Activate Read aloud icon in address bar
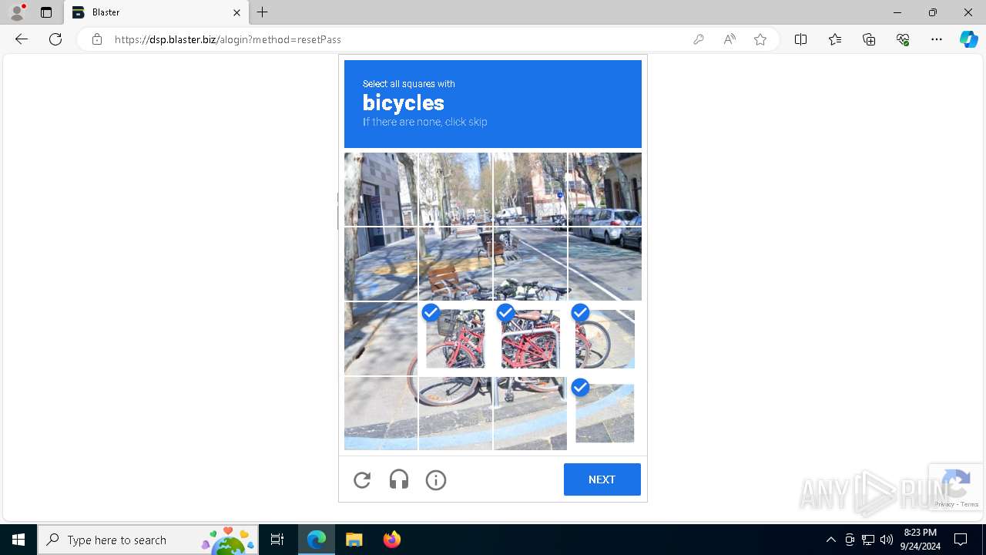The height and width of the screenshot is (555, 986). (729, 39)
